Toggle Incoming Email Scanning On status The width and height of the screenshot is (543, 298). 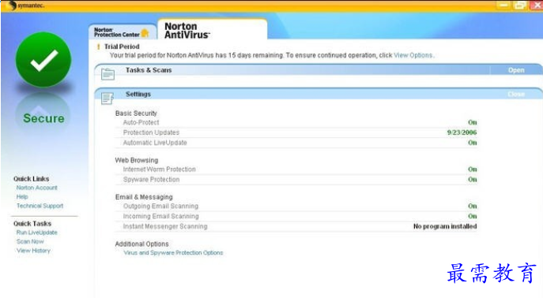click(x=473, y=216)
